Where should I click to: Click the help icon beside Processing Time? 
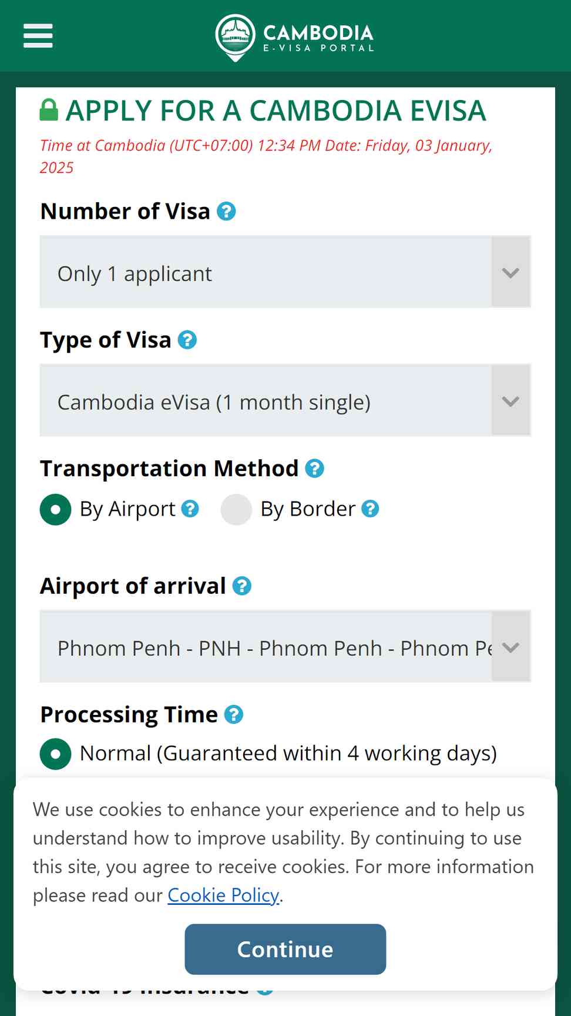[x=234, y=714]
